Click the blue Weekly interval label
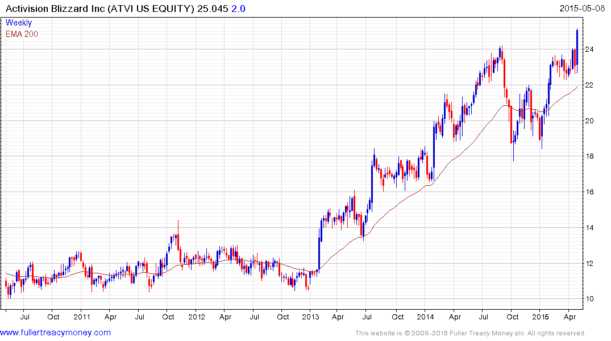 pos(18,23)
